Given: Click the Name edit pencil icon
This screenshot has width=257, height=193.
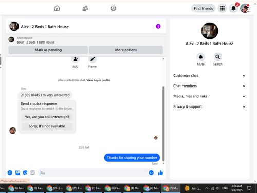Looking at the screenshot, I should 93,59.
